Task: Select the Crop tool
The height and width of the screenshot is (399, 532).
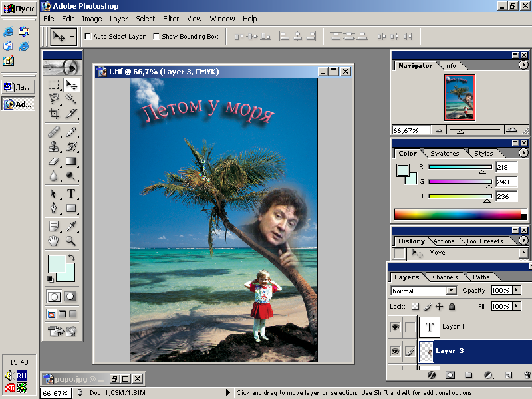Action: click(54, 113)
